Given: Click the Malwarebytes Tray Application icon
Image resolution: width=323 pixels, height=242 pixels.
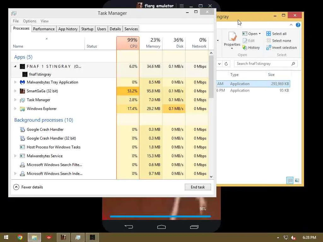Looking at the screenshot, I should [x=22, y=82].
